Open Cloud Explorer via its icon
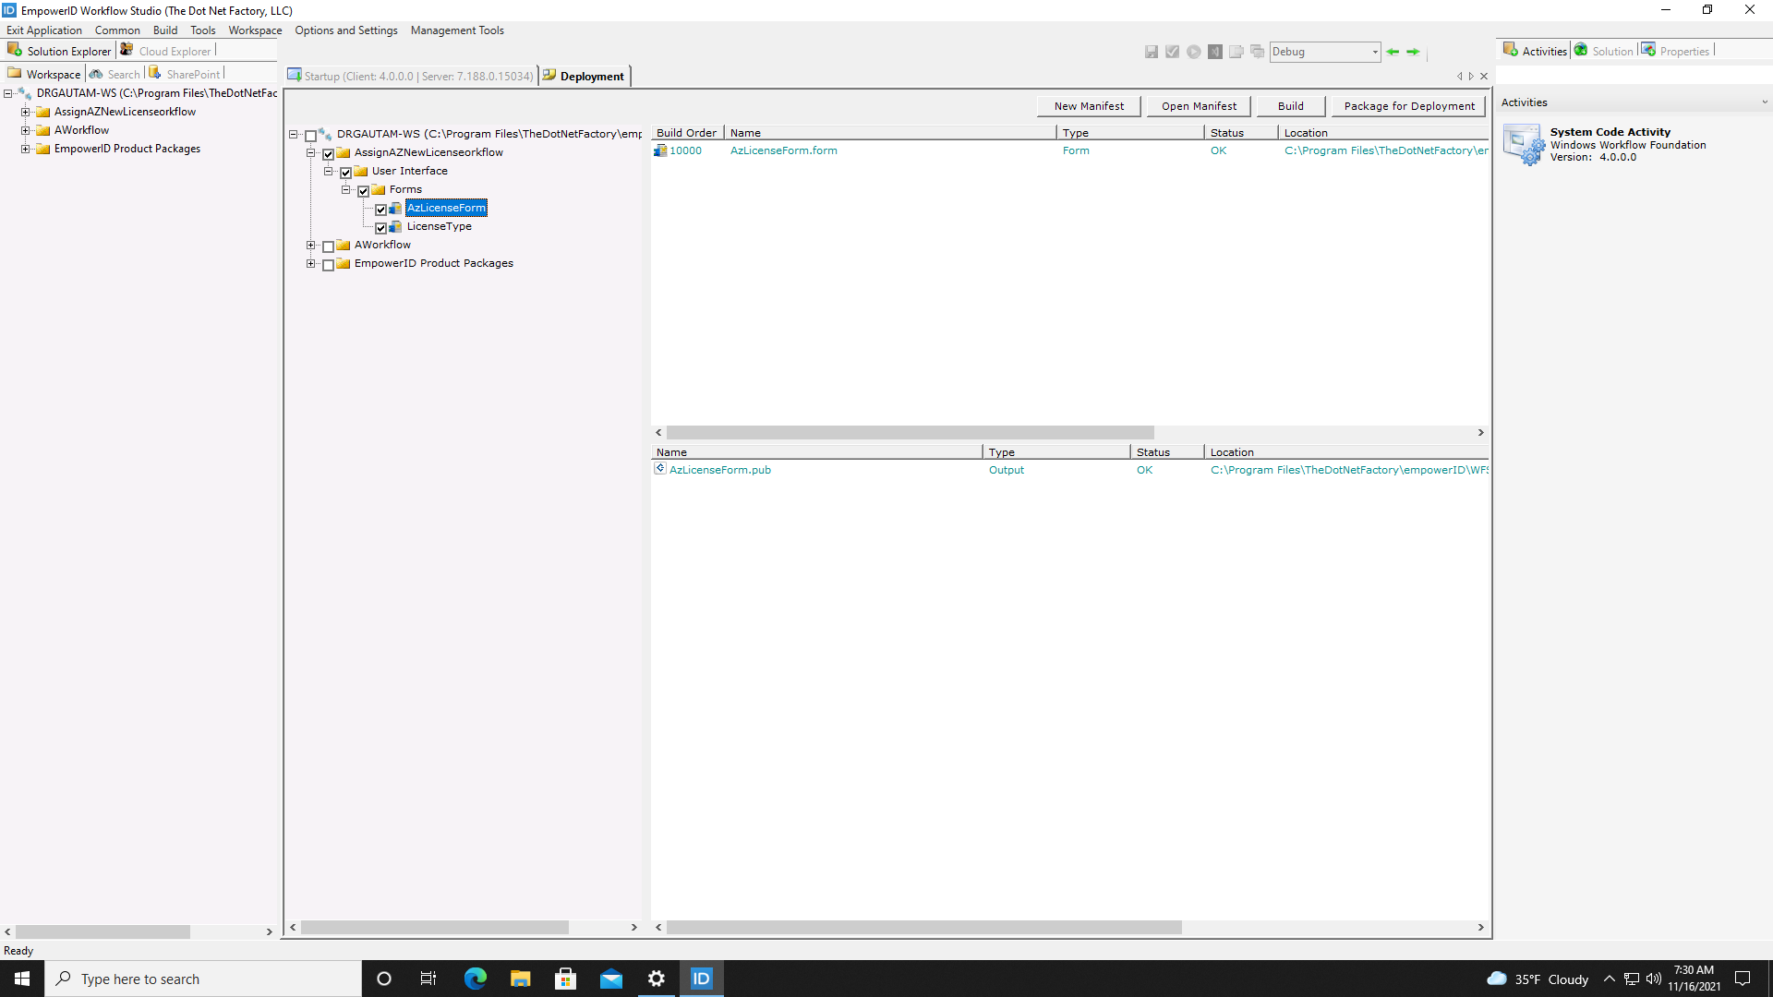Screen dimensions: 1773x997 click(x=127, y=50)
